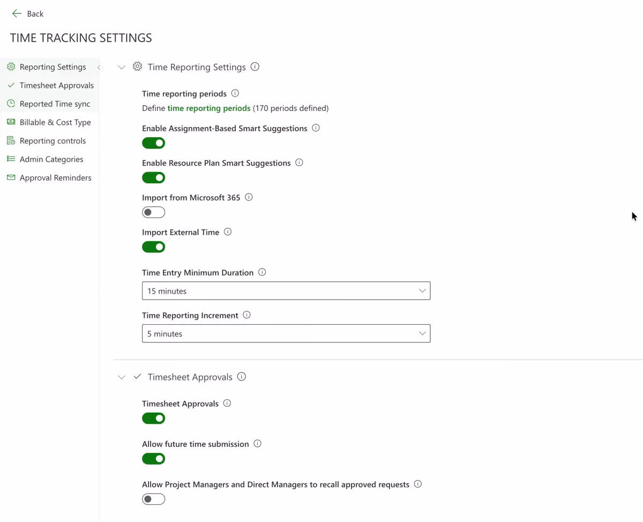Go to Timesheet Approvals in sidebar
This screenshot has height=522, width=643.
click(49, 85)
